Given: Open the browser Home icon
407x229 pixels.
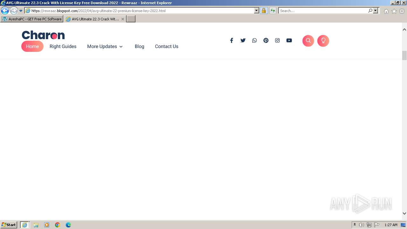Looking at the screenshot, I should coord(386,11).
